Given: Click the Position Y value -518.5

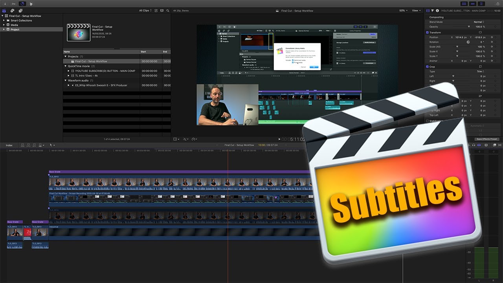Looking at the screenshot, I should (x=478, y=37).
